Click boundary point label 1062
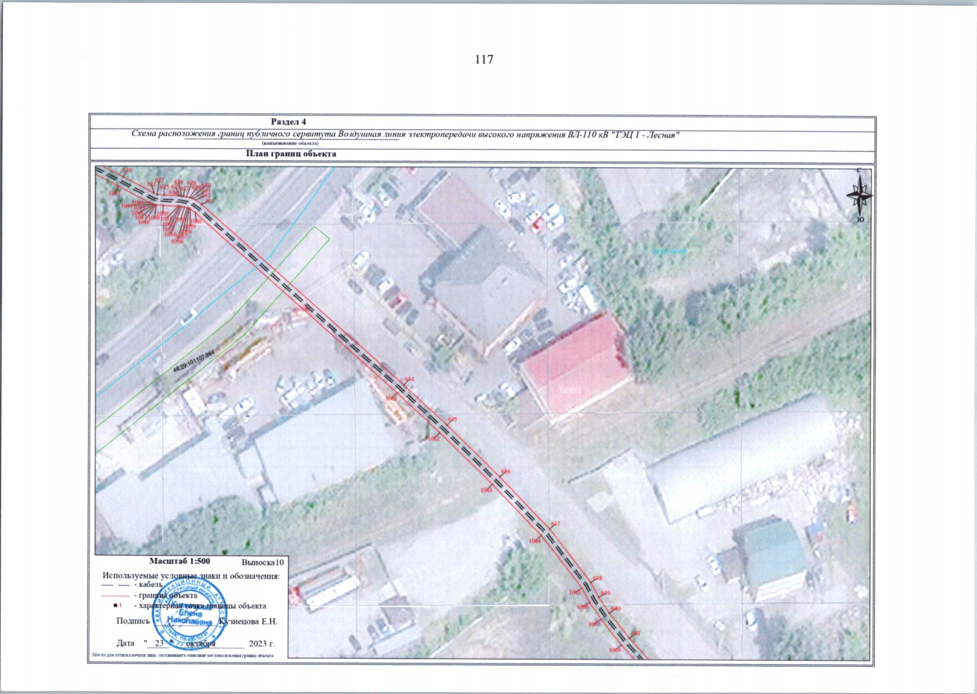This screenshot has height=694, width=977. click(434, 439)
